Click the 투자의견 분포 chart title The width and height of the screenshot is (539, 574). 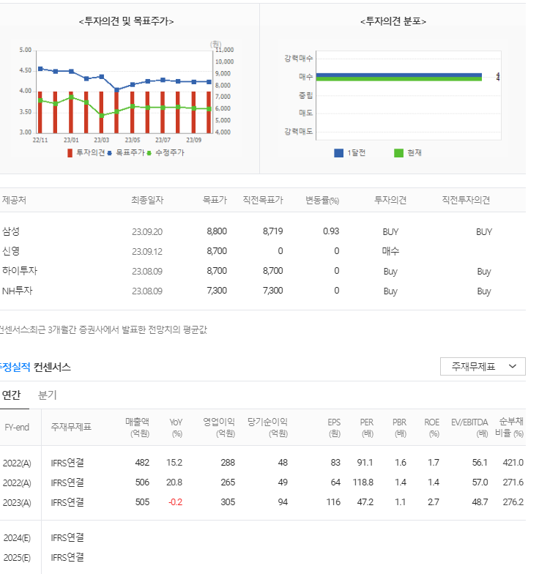[x=393, y=22]
